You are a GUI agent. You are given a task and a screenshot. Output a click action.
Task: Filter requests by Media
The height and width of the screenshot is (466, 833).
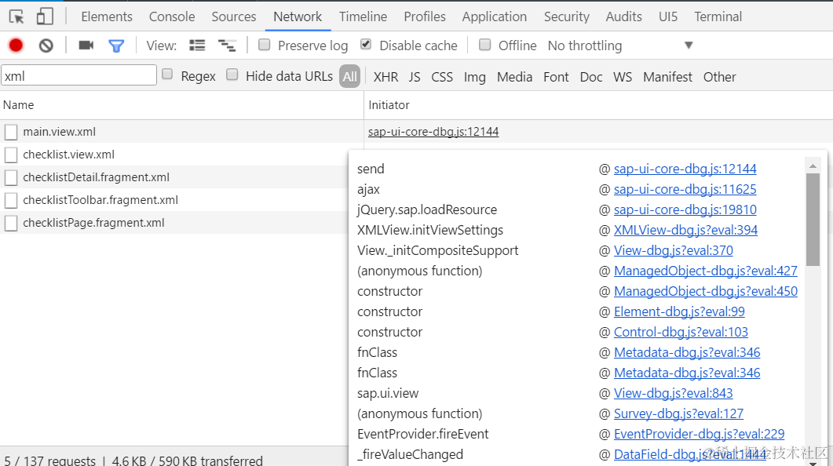coord(514,77)
